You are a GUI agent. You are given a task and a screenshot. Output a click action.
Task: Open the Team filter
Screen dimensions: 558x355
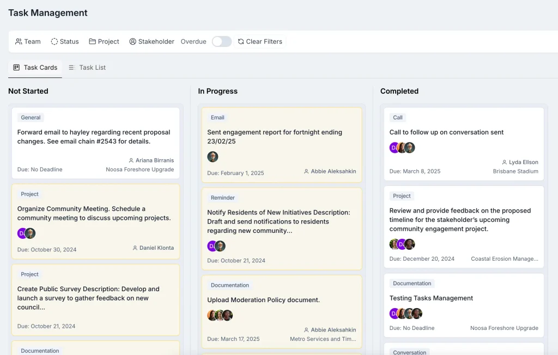[28, 41]
